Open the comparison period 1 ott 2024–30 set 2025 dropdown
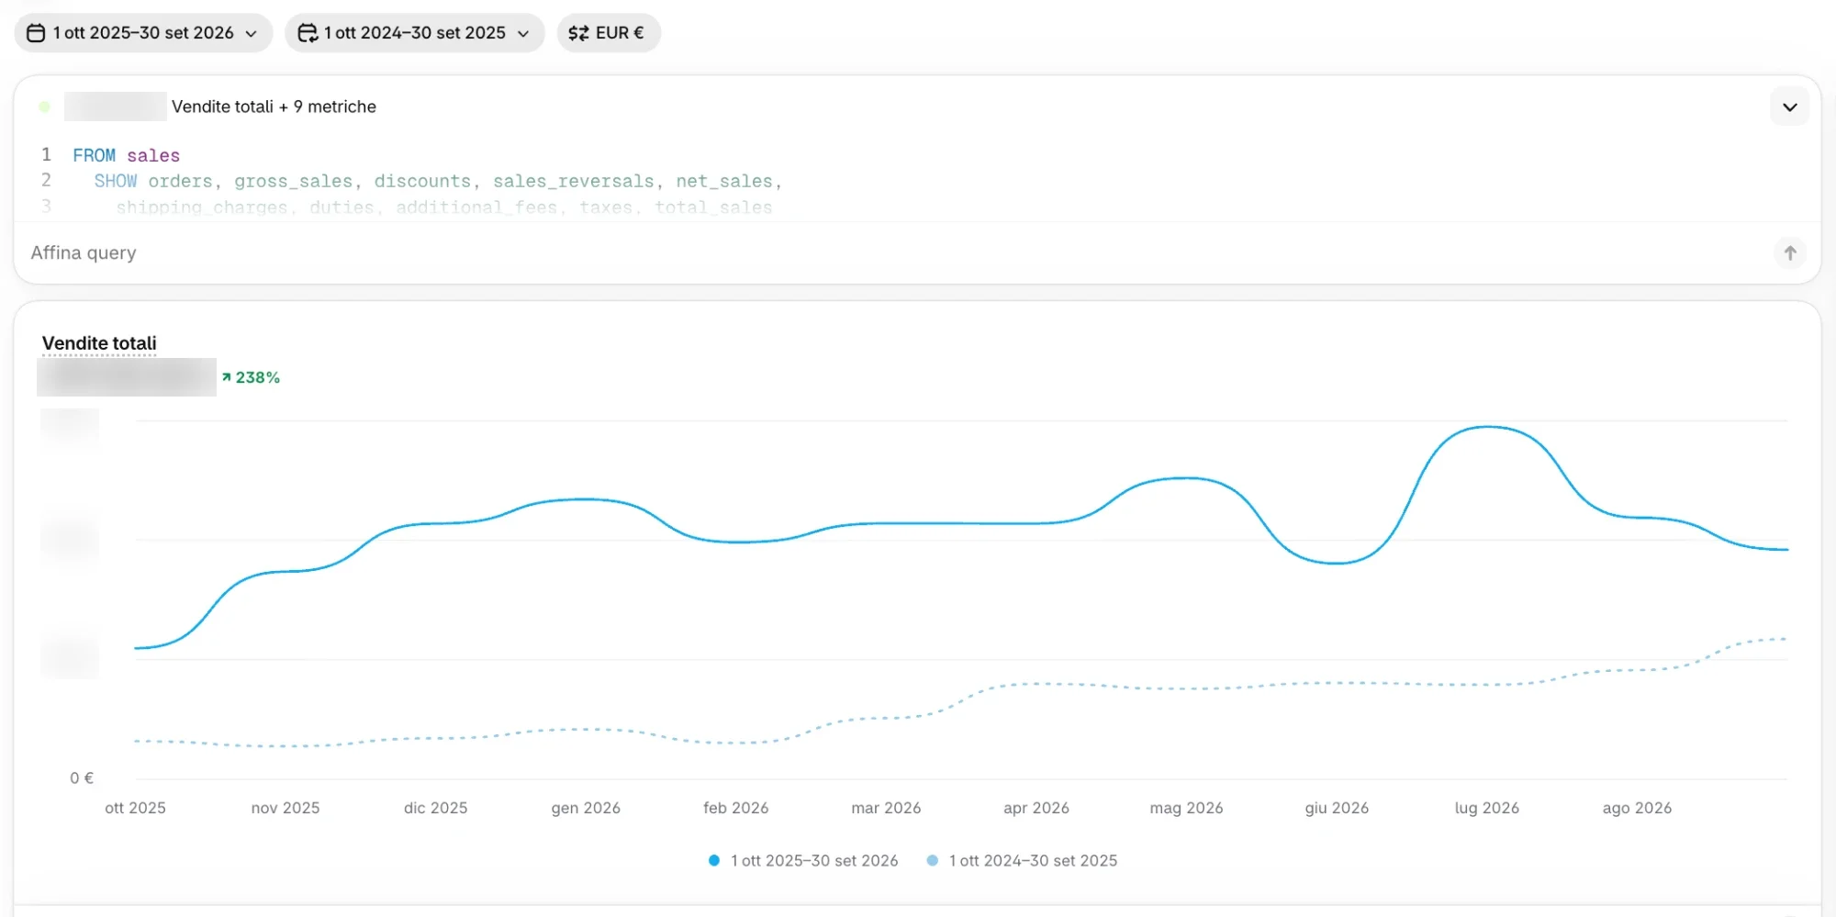The image size is (1836, 917). (x=414, y=33)
